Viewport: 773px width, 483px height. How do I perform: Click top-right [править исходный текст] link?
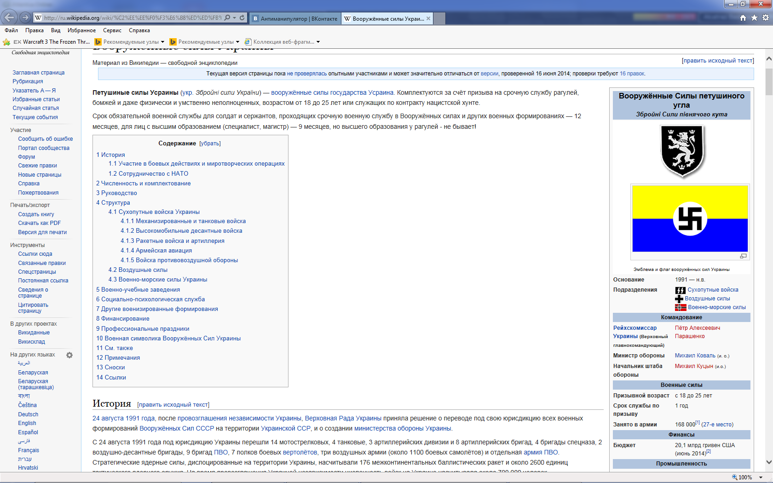pyautogui.click(x=718, y=61)
